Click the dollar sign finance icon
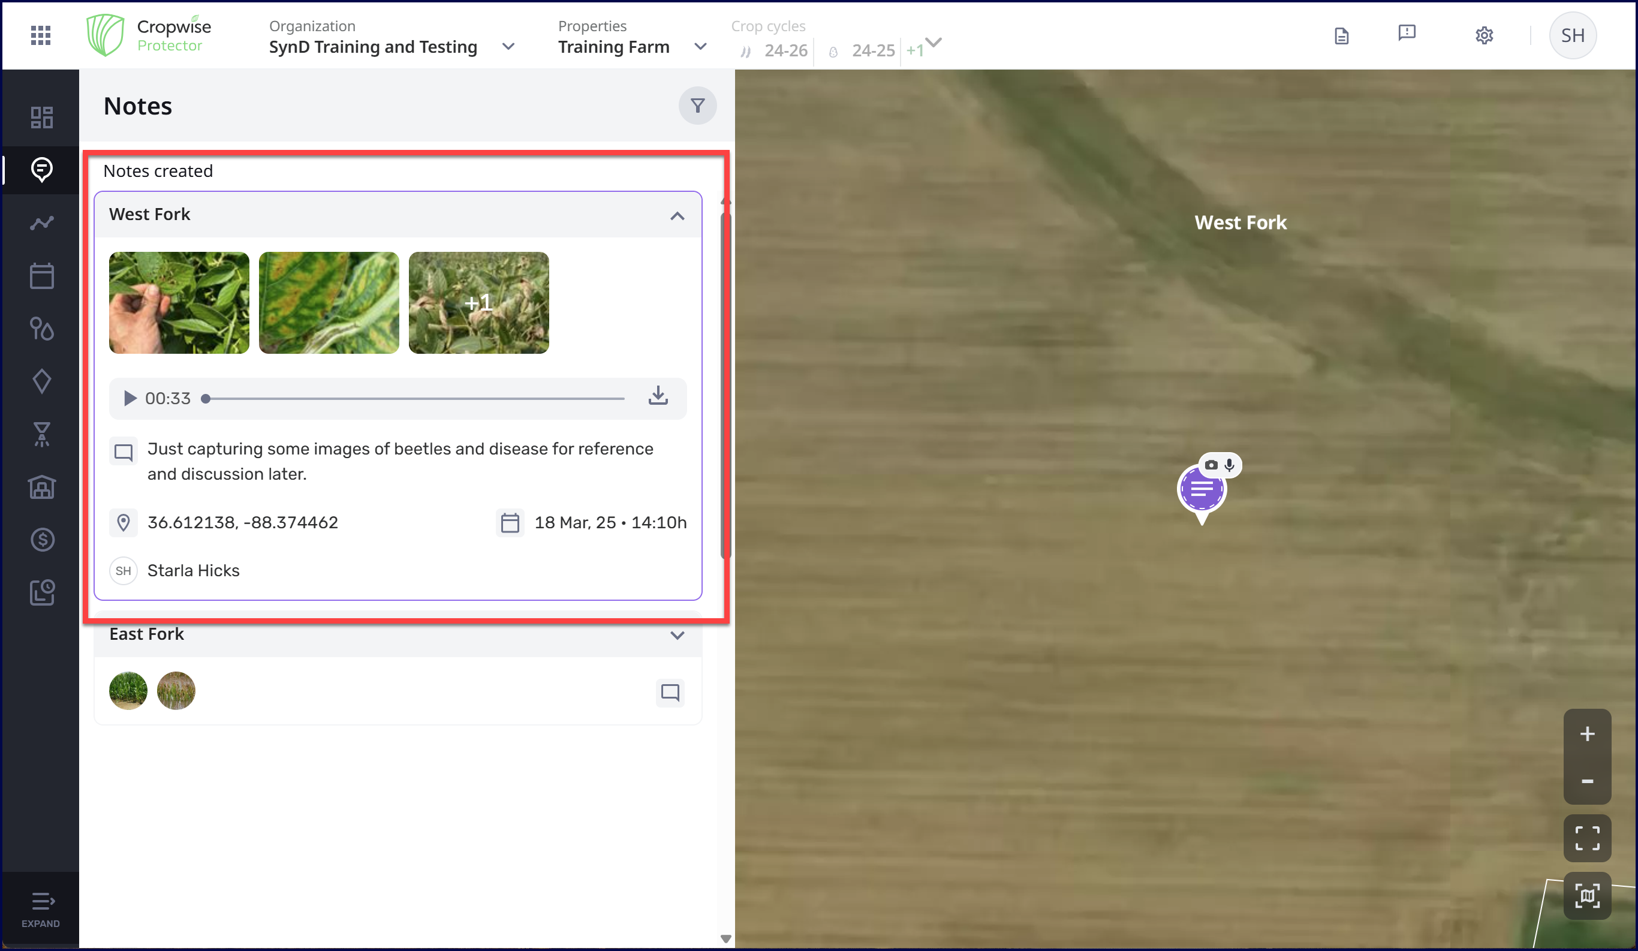The image size is (1638, 951). (41, 540)
